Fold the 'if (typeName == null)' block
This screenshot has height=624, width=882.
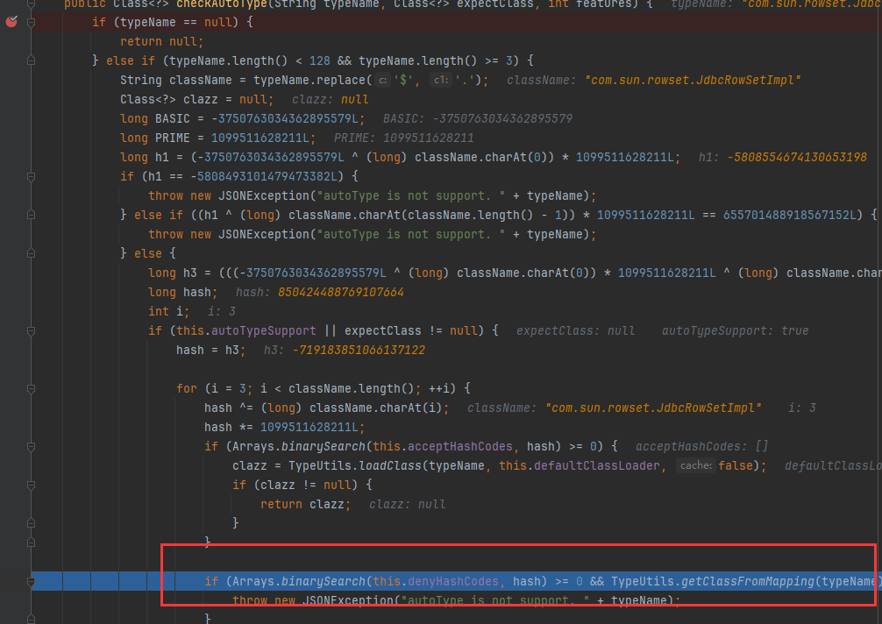32,22
